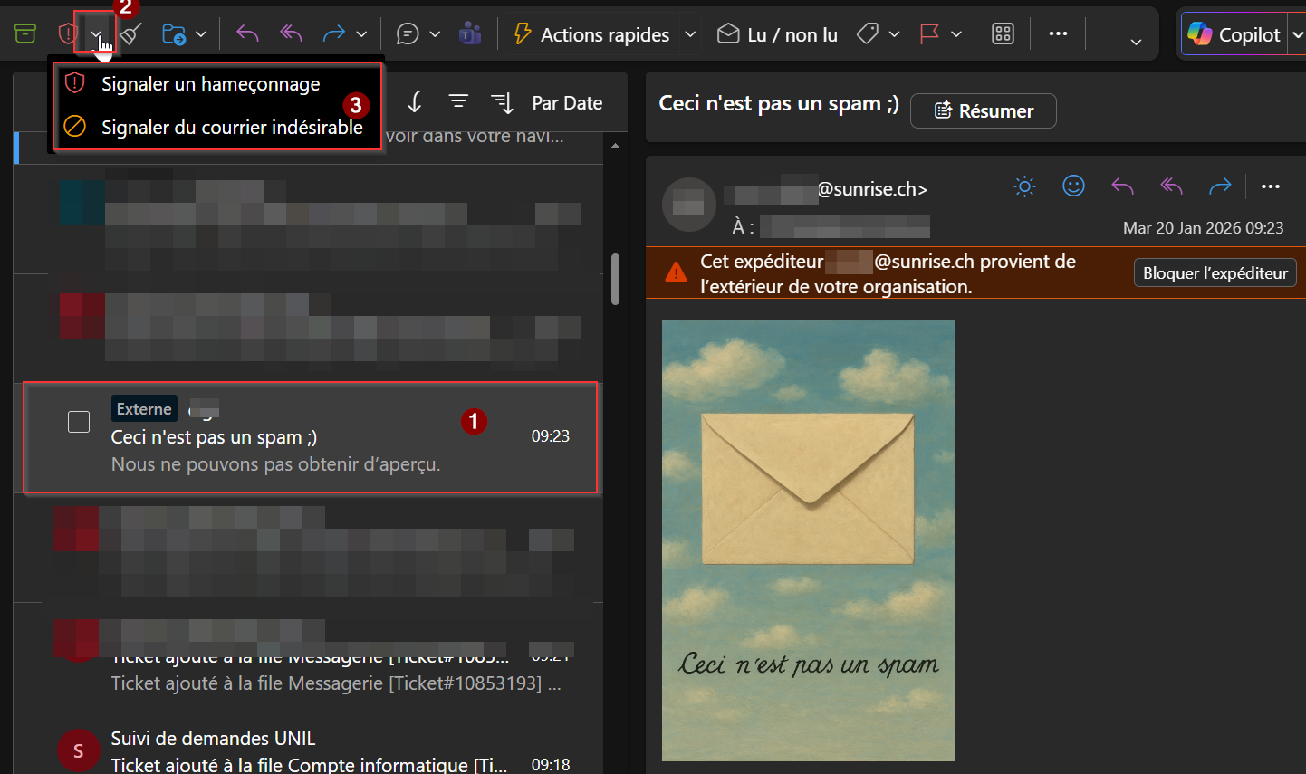This screenshot has width=1306, height=774.
Task: Open the Déplacer vers folder icon
Action: 173,33
